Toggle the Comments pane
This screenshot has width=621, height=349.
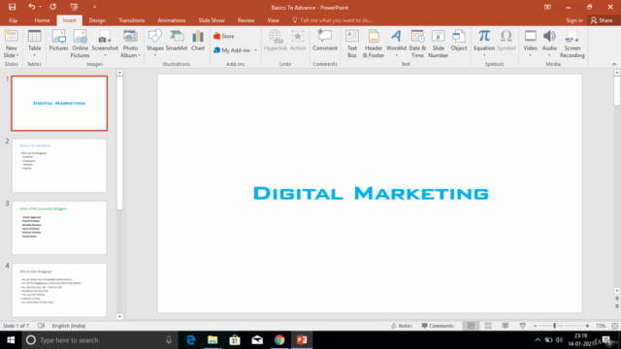pos(438,326)
